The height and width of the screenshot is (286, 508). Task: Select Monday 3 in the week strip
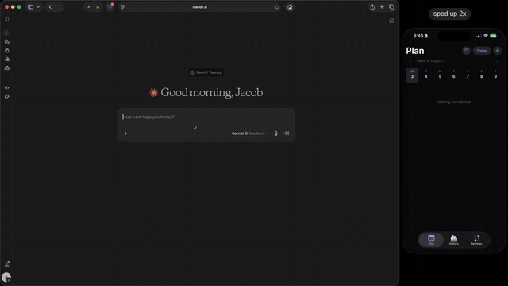click(x=412, y=75)
